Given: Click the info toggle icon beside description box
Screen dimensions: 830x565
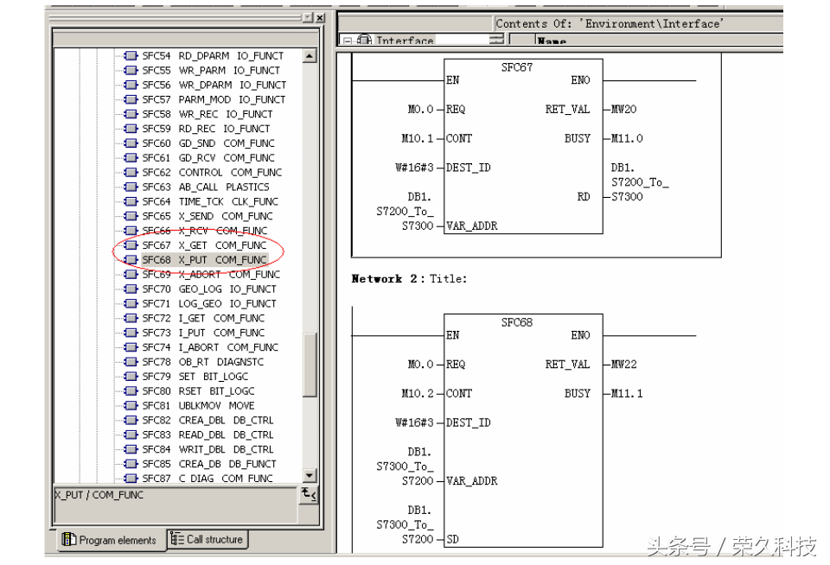Looking at the screenshot, I should [309, 493].
